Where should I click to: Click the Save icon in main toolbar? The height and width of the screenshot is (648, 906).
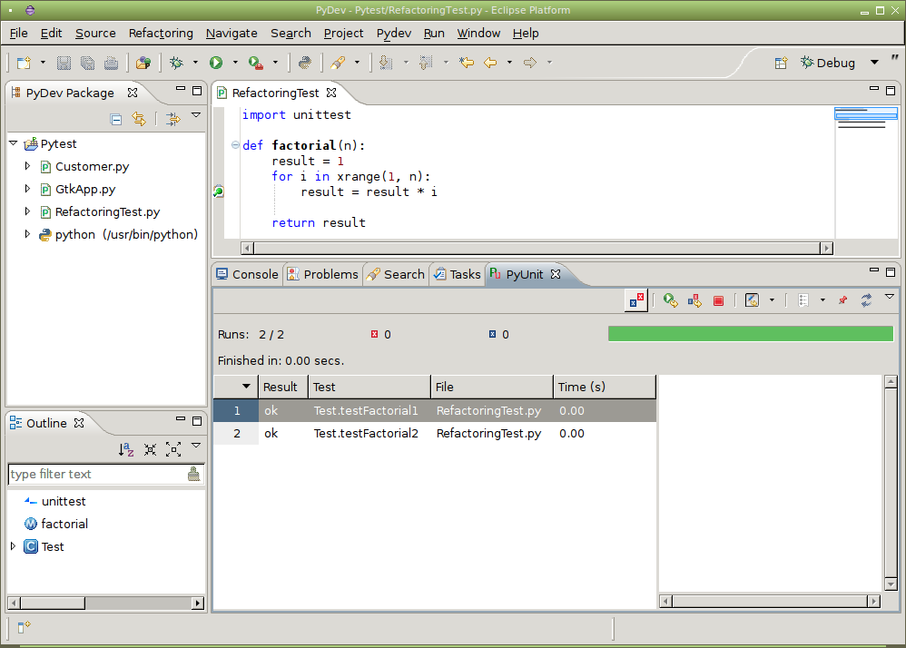pos(64,63)
